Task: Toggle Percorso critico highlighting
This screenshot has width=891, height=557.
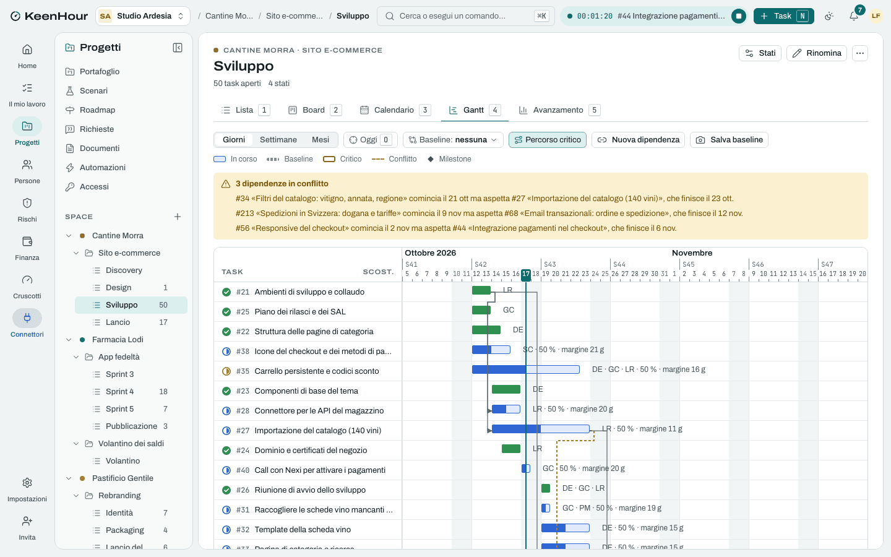Action: 548,140
